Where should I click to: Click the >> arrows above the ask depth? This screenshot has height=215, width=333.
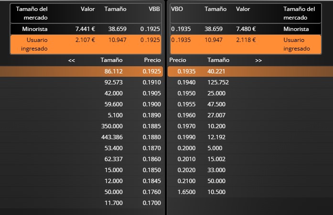[x=258, y=61]
